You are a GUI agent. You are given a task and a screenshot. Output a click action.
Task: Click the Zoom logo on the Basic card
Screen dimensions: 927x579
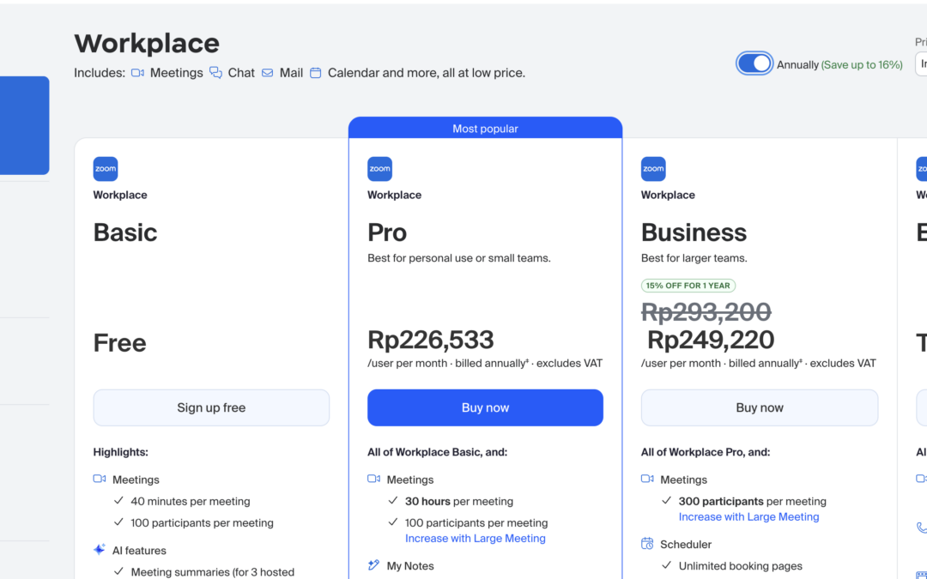coord(106,169)
